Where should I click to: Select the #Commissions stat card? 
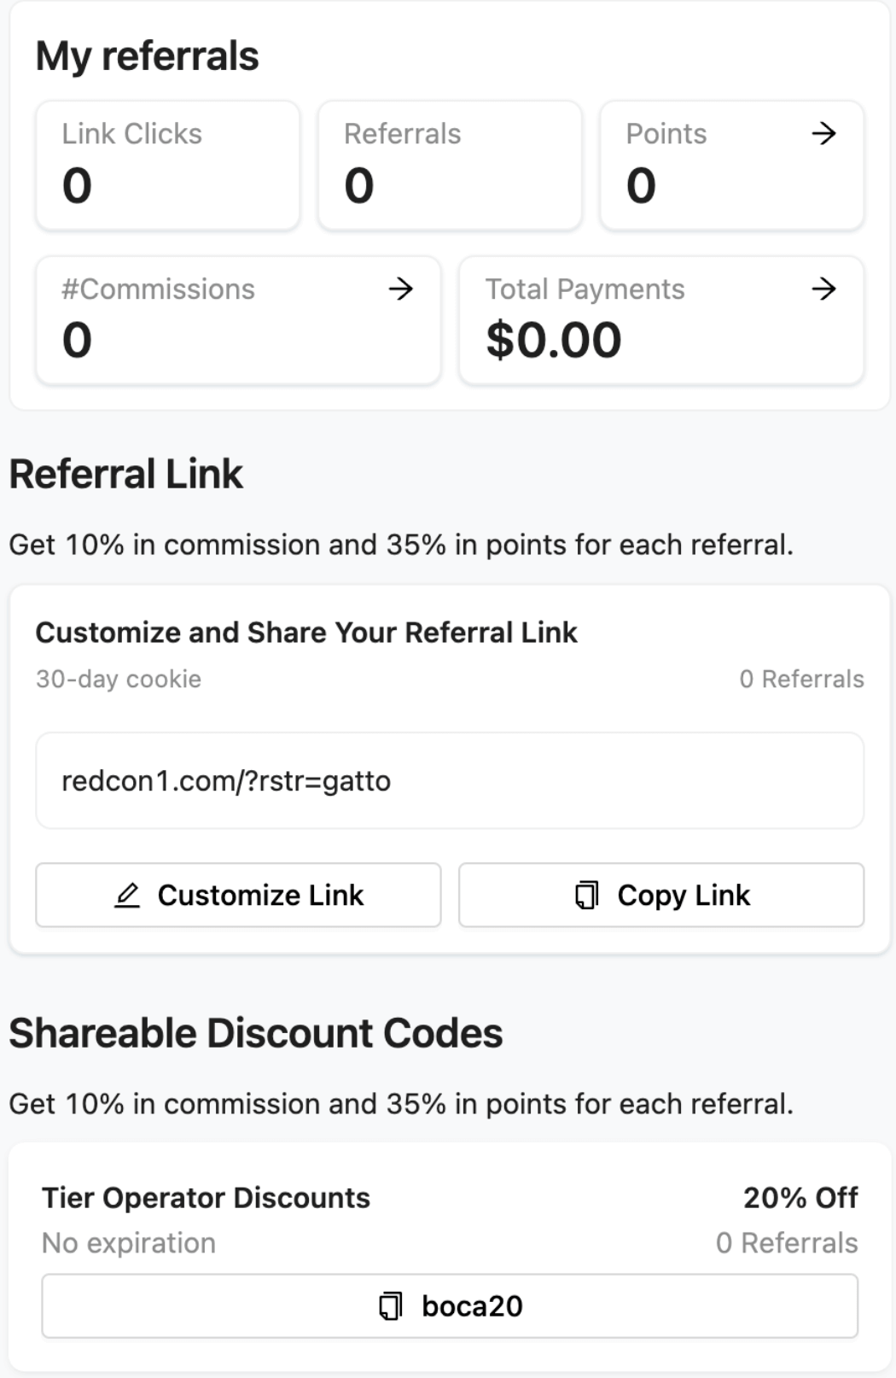[x=238, y=320]
